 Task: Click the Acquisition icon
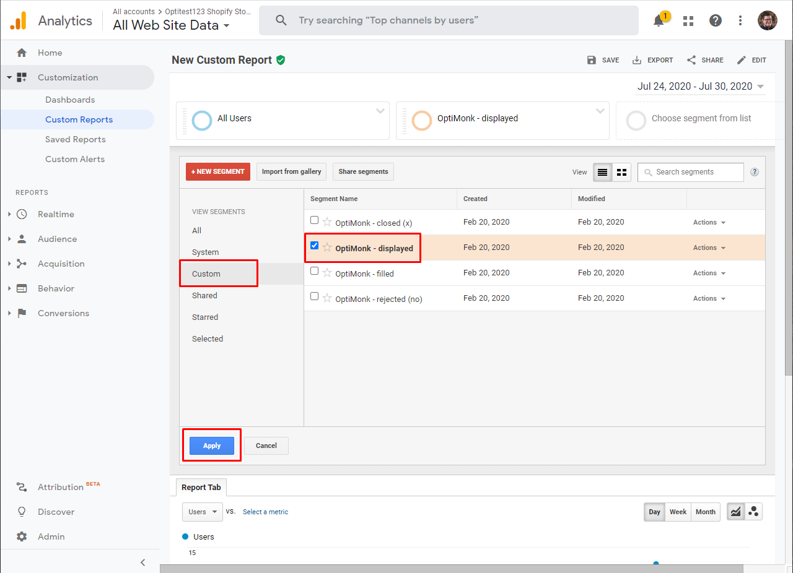22,264
